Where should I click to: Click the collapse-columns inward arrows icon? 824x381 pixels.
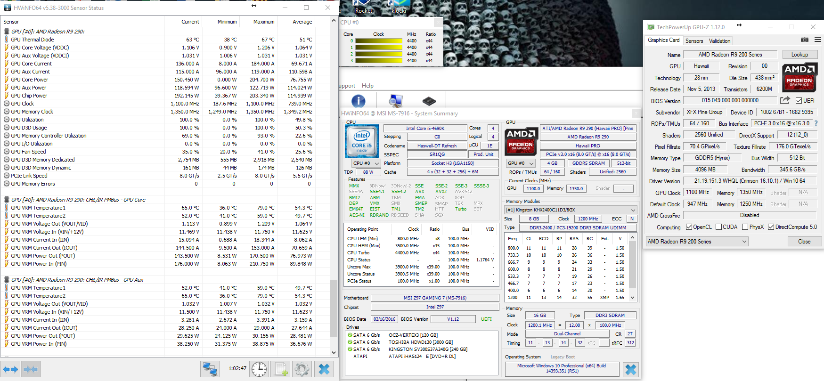point(31,369)
